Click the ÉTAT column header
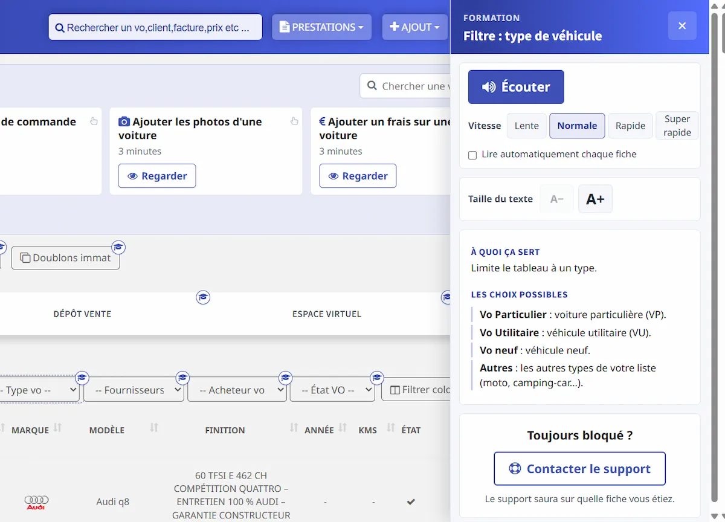The width and height of the screenshot is (725, 522). (411, 430)
